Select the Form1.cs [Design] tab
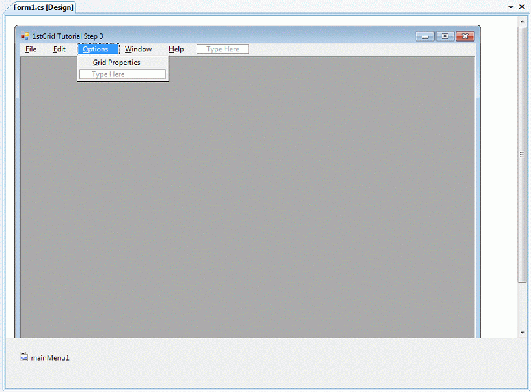531x392 pixels. coord(43,7)
